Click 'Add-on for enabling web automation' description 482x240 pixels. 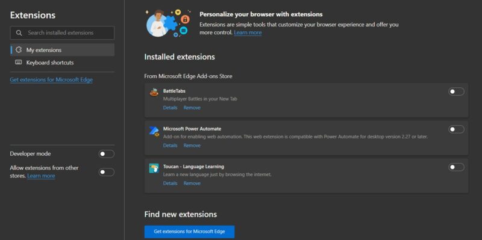(295, 137)
